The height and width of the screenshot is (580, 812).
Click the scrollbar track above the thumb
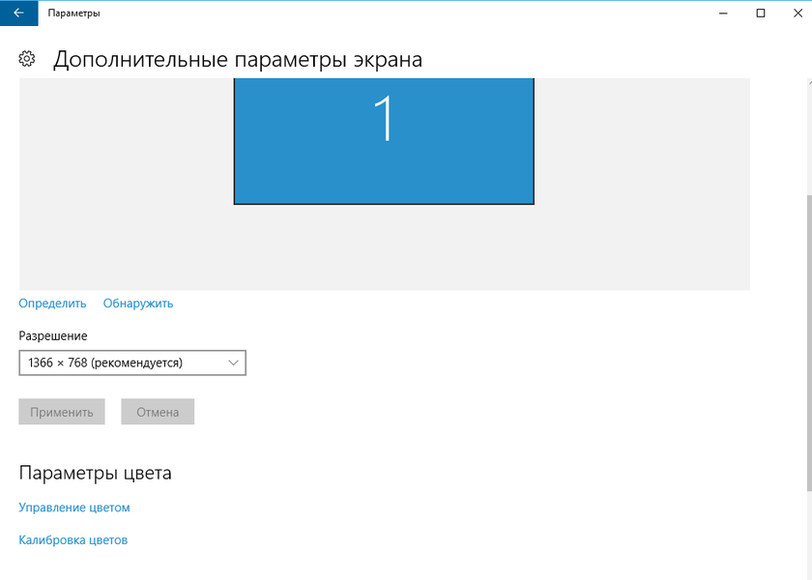[808, 135]
